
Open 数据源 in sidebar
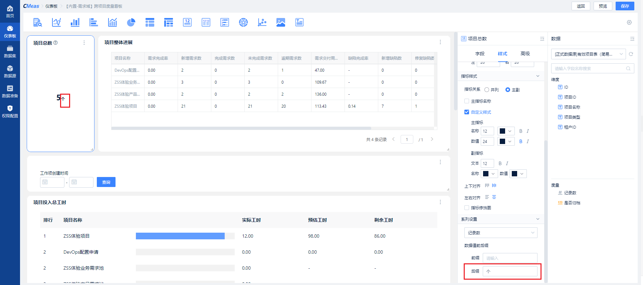tap(10, 72)
